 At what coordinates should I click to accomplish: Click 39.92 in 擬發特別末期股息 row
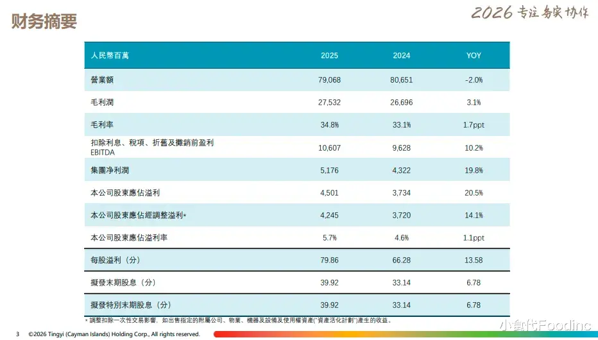[x=330, y=305]
